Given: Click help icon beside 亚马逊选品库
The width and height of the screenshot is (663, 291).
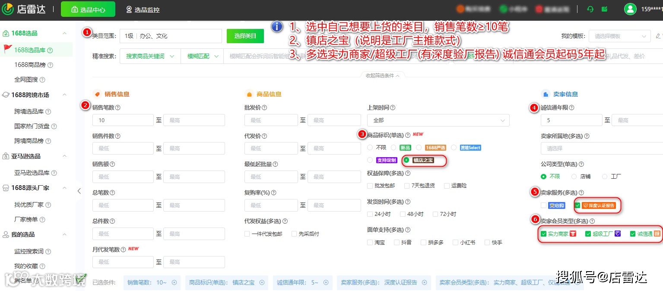Looking at the screenshot, I should coord(54,173).
